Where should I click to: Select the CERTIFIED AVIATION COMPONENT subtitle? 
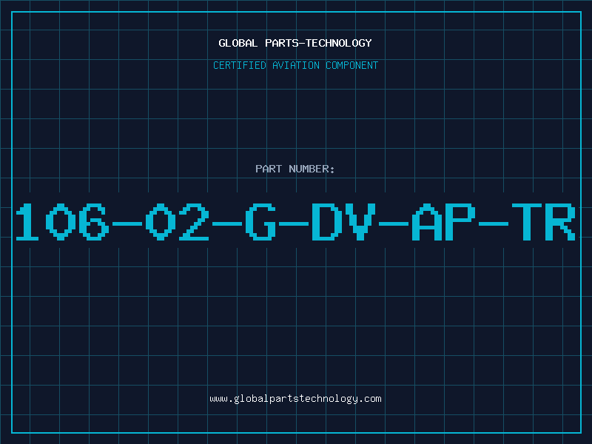pos(295,65)
